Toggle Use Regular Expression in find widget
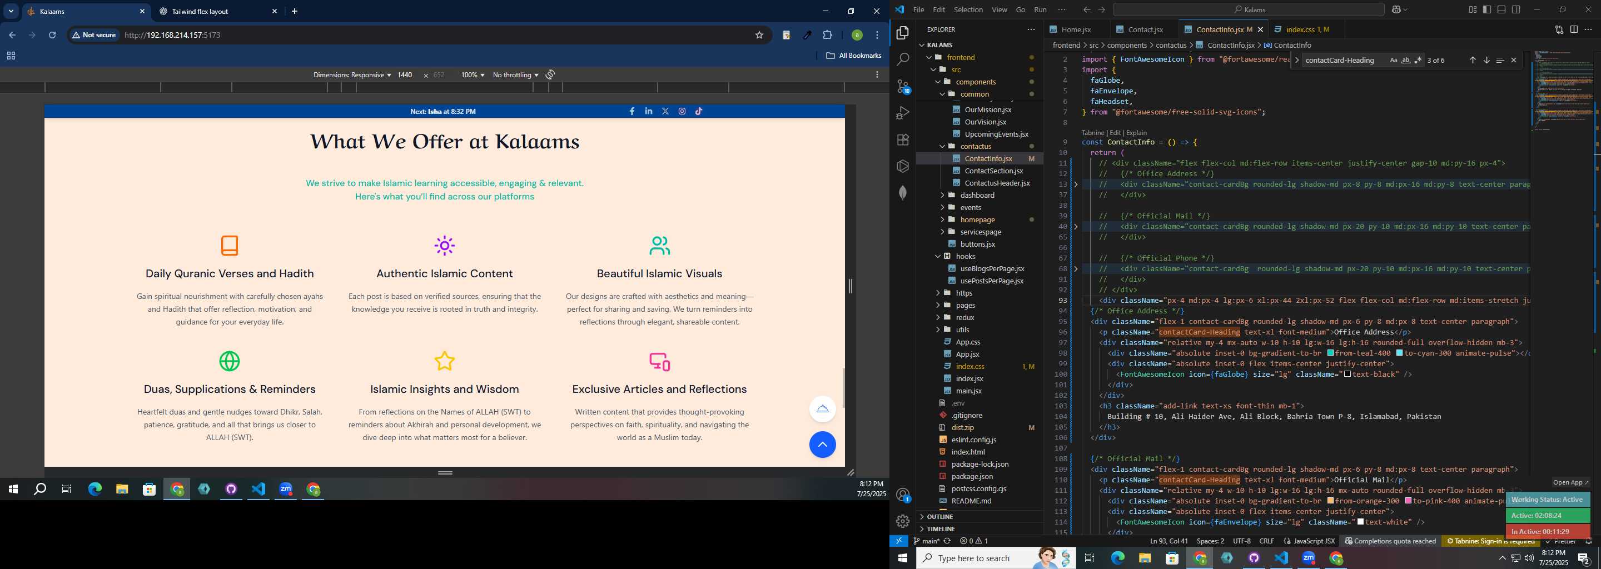Image resolution: width=1601 pixels, height=569 pixels. tap(1418, 60)
